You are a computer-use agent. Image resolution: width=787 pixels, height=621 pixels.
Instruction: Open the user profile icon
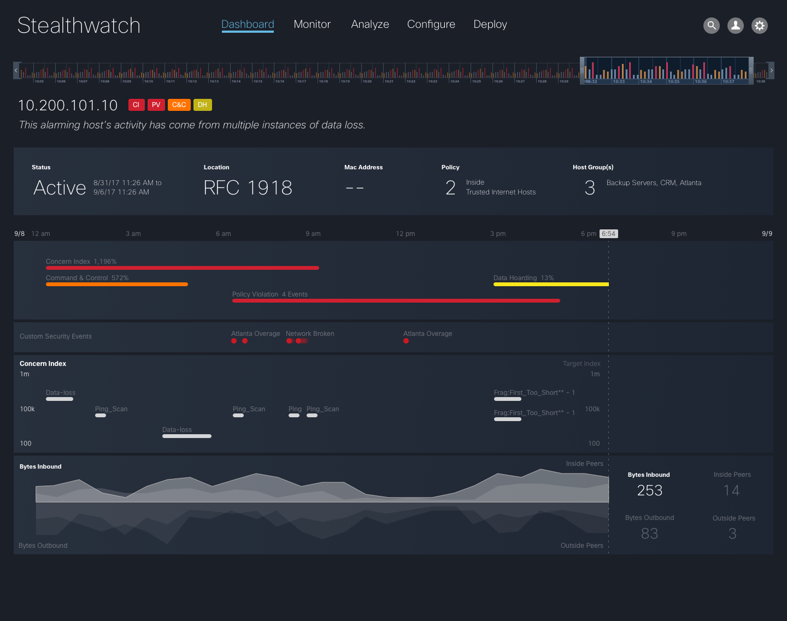(x=736, y=26)
